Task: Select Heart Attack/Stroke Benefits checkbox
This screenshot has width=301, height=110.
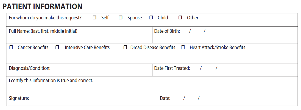Action: 183,47
